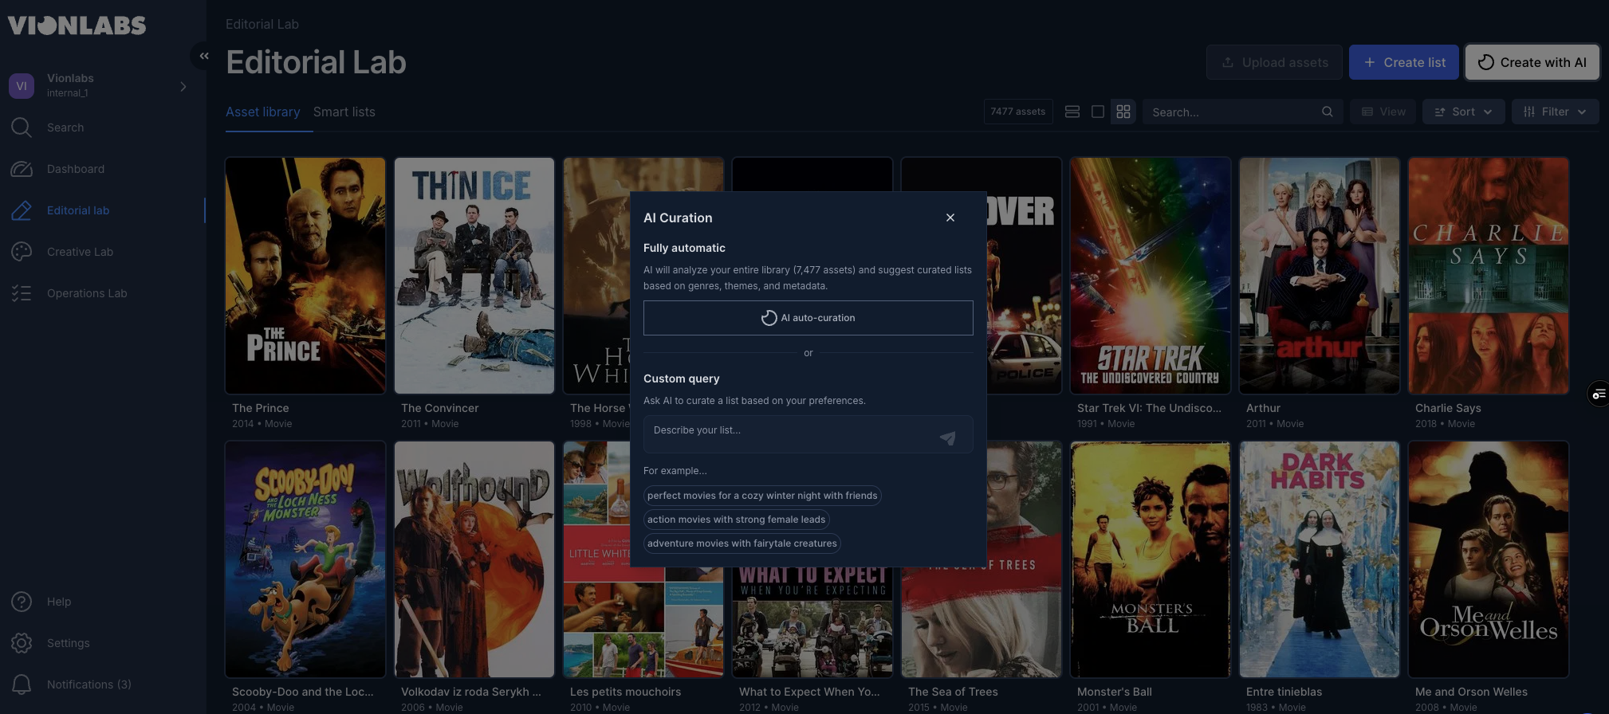This screenshot has width=1609, height=714.
Task: Click the magnifier icon in the search box
Action: point(1327,112)
